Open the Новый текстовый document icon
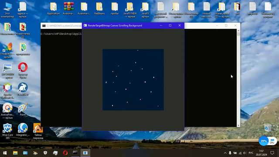 206,10
